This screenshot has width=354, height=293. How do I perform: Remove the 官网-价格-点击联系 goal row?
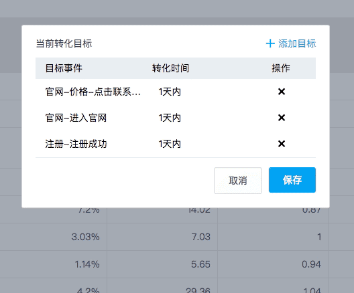[x=282, y=92]
